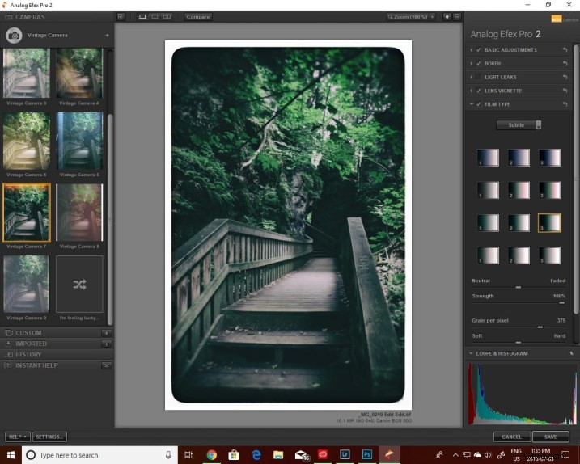Select the highlighted green film swatch 3
580x464 pixels.
click(549, 223)
